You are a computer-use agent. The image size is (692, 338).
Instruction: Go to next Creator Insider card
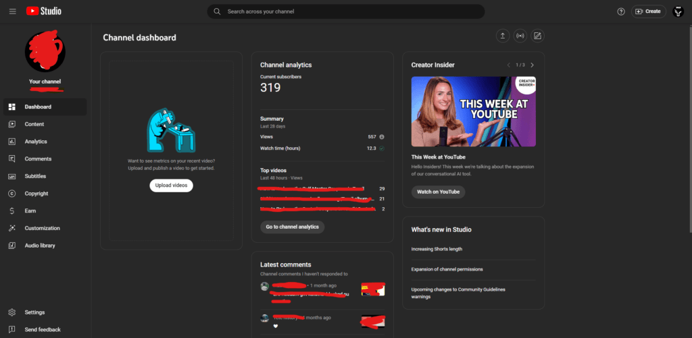tap(532, 65)
